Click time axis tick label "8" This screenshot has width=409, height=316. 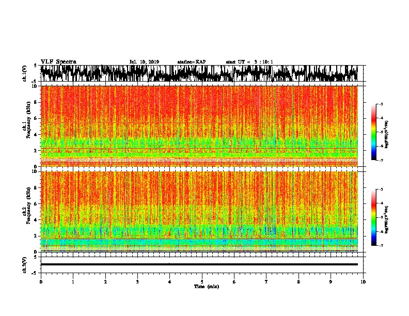[x=298, y=282]
